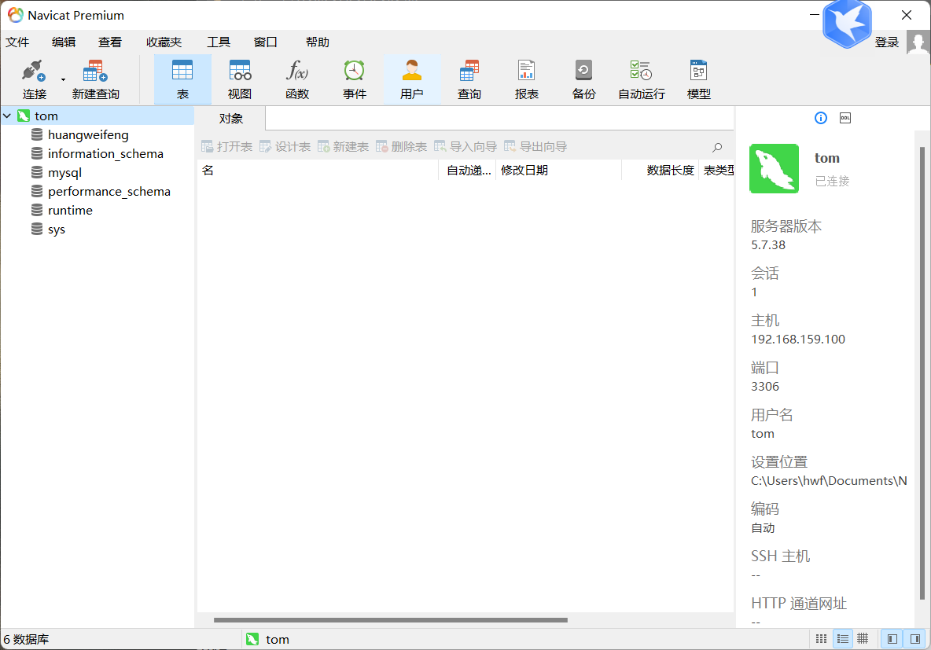This screenshot has height=650, width=931.
Task: Toggle the left navigation pane
Action: (x=892, y=639)
